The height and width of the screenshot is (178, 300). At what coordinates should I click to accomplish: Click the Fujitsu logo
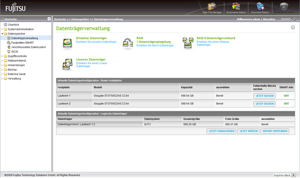tap(15, 8)
